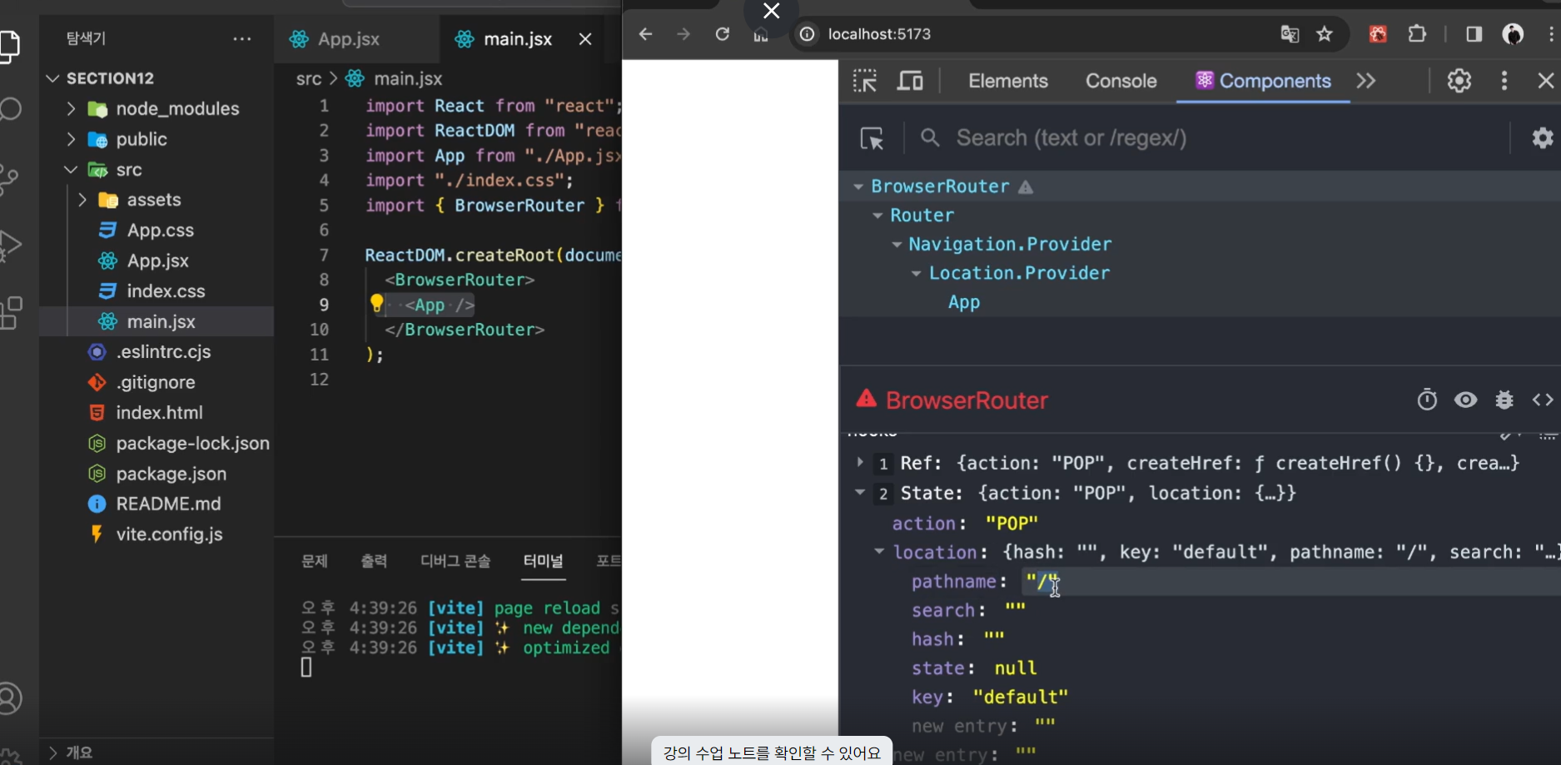Screen dimensions: 1561x765
Task: Open vite.config.js file
Action: 170,534
